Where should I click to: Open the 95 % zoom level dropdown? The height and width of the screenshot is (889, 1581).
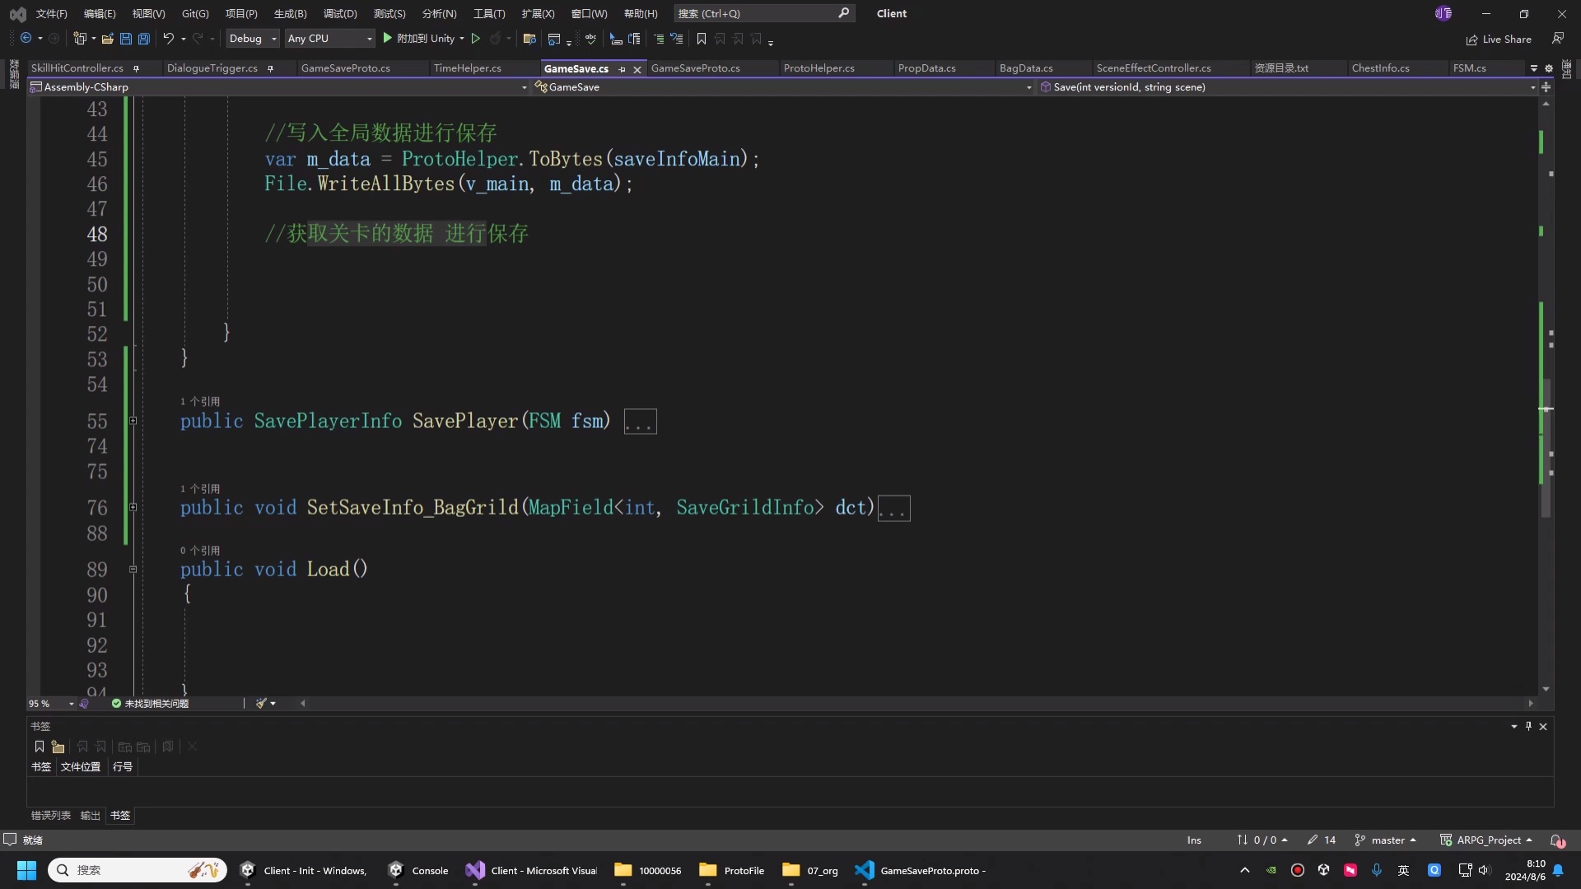coord(71,704)
